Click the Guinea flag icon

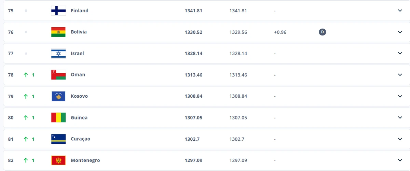(58, 117)
